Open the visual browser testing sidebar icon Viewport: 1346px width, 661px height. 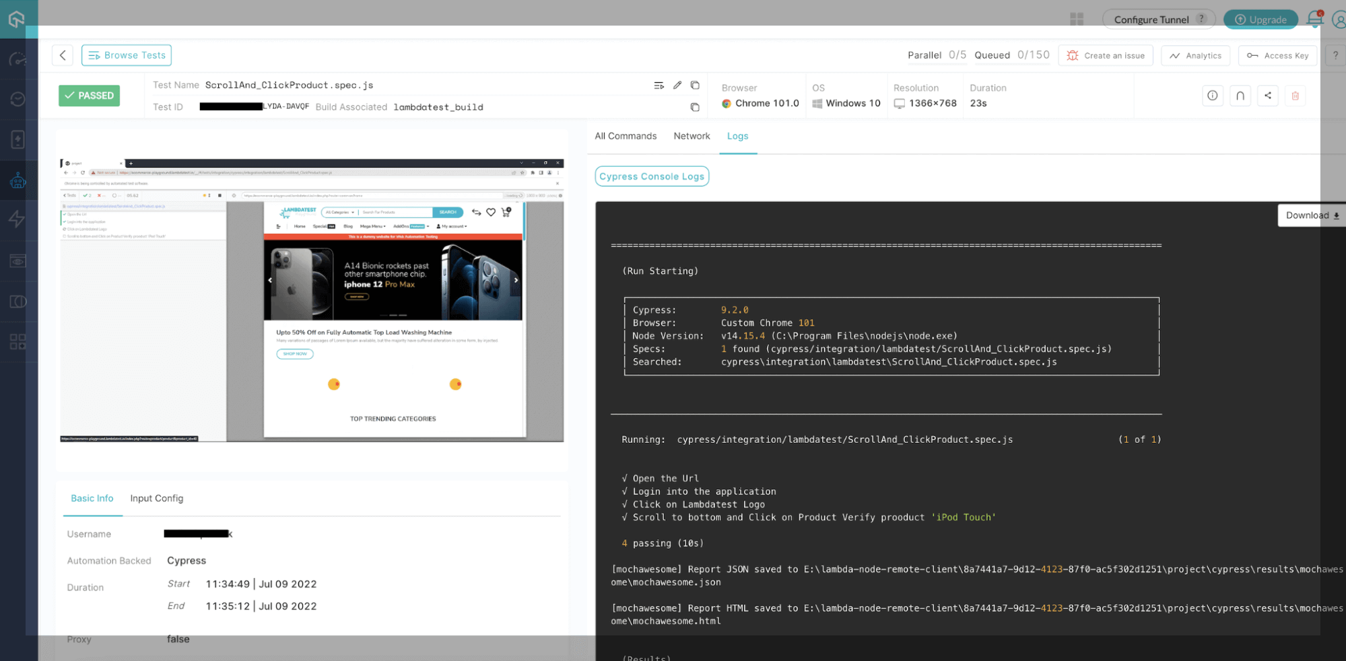pyautogui.click(x=18, y=260)
